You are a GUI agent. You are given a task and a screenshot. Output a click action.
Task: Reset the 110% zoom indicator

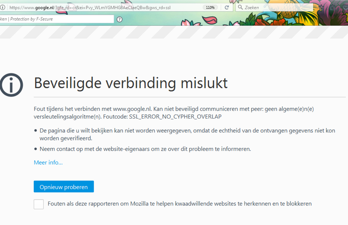click(x=210, y=7)
